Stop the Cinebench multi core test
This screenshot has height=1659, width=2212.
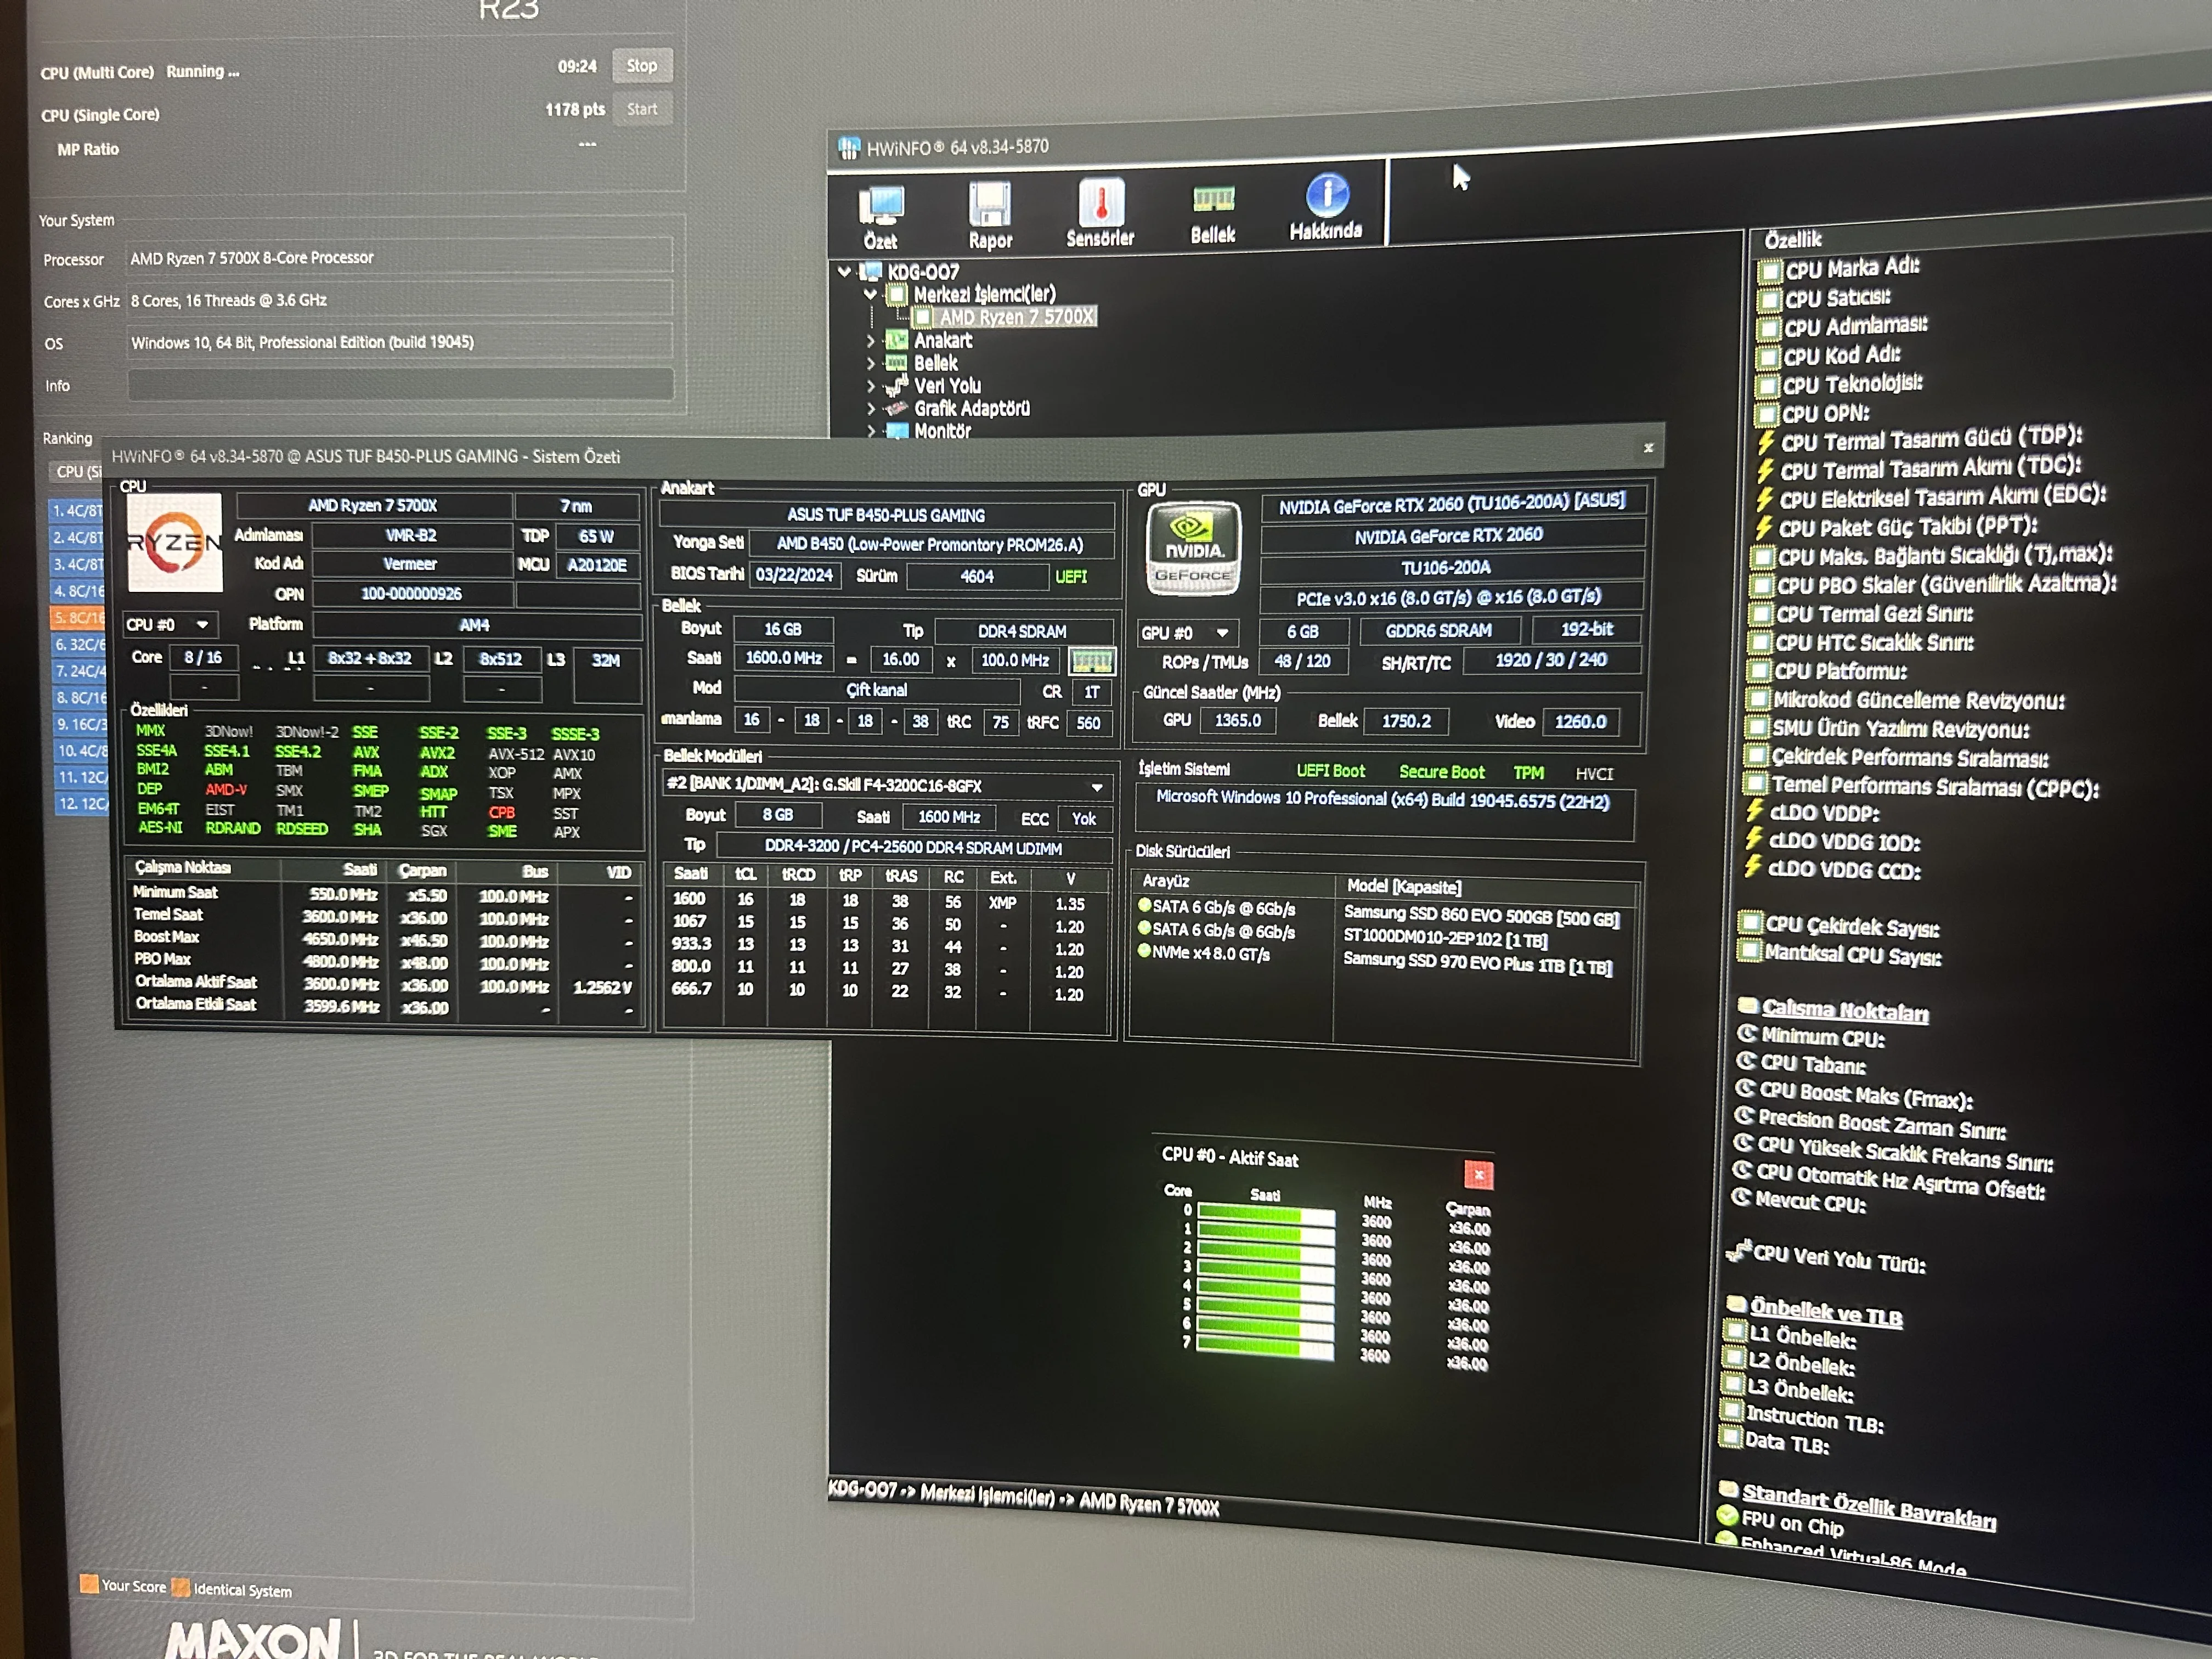pos(642,66)
